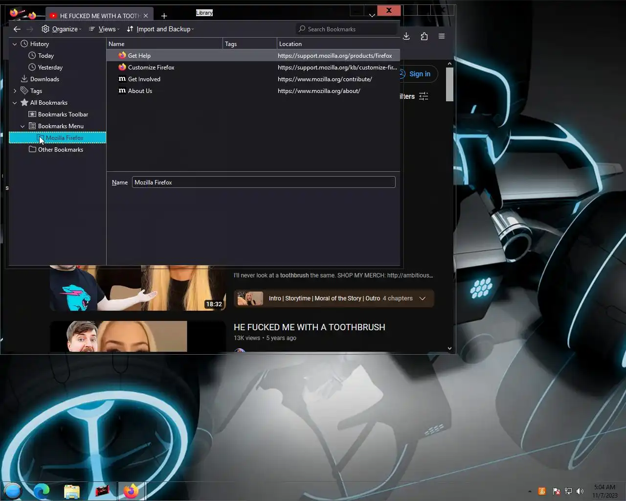Screen dimensions: 626x501
Task: Select the Bookmarks Menu folder
Action: click(x=61, y=126)
